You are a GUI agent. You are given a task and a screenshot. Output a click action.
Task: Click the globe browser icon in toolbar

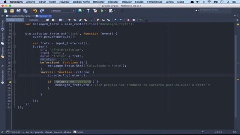pyautogui.click(x=80, y=11)
